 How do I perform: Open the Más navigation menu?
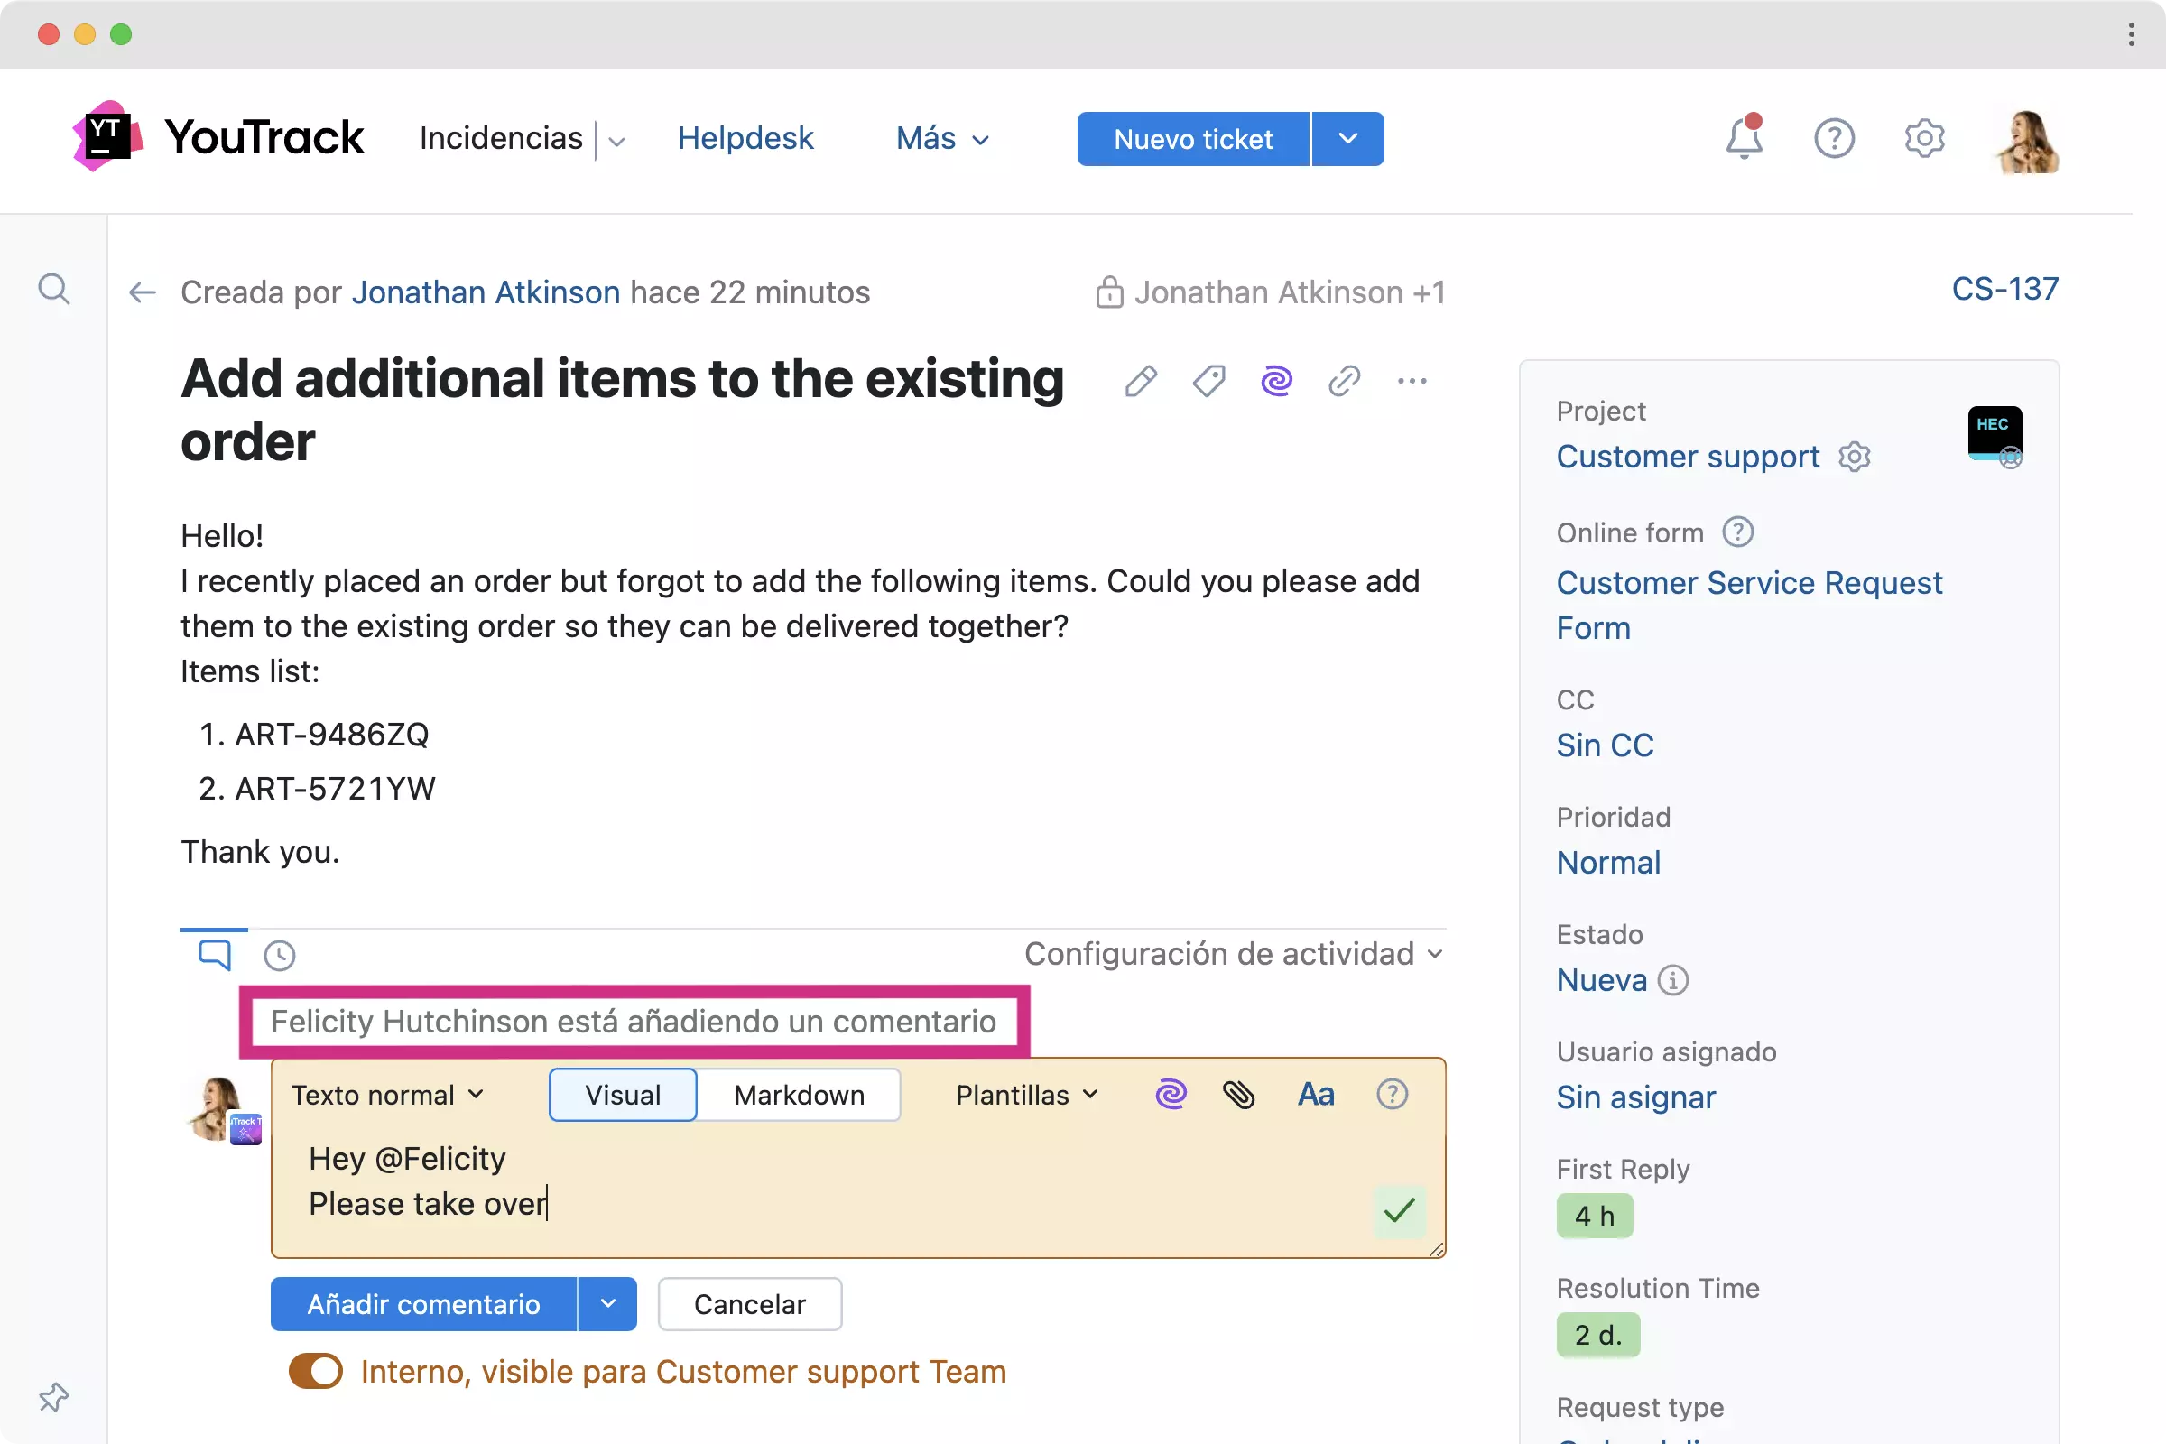(x=942, y=138)
